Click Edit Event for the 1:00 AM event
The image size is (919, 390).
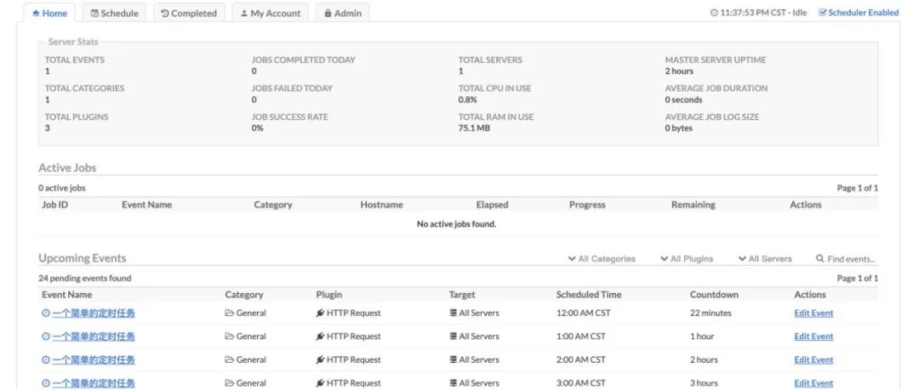(813, 336)
